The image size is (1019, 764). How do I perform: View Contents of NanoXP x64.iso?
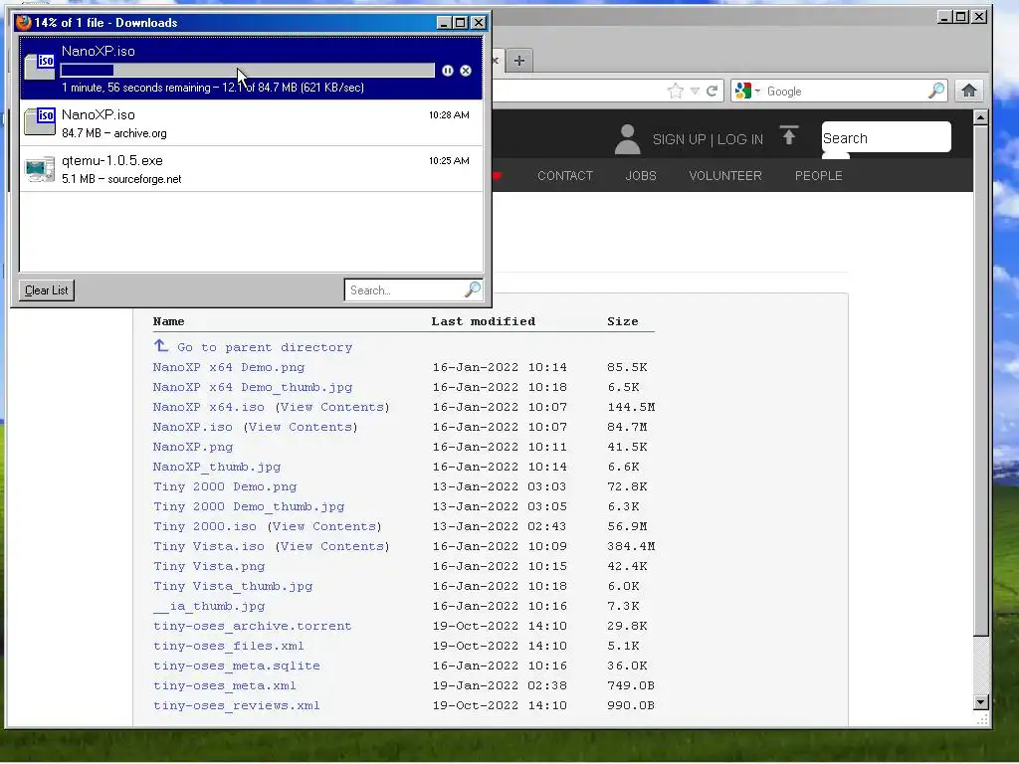(332, 407)
